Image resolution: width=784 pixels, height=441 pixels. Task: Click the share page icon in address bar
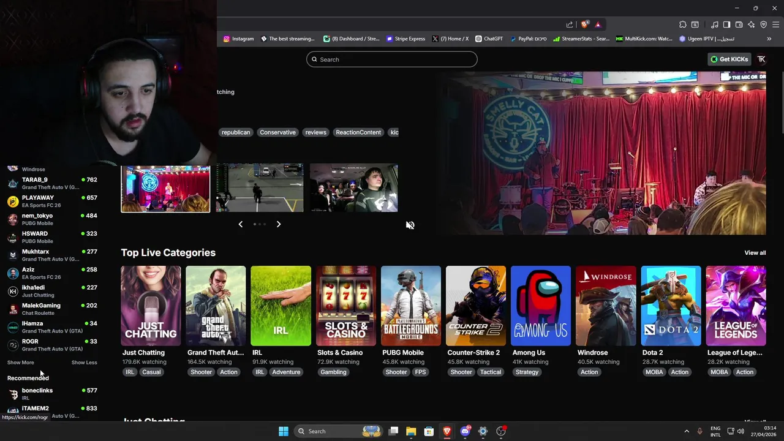click(x=570, y=24)
